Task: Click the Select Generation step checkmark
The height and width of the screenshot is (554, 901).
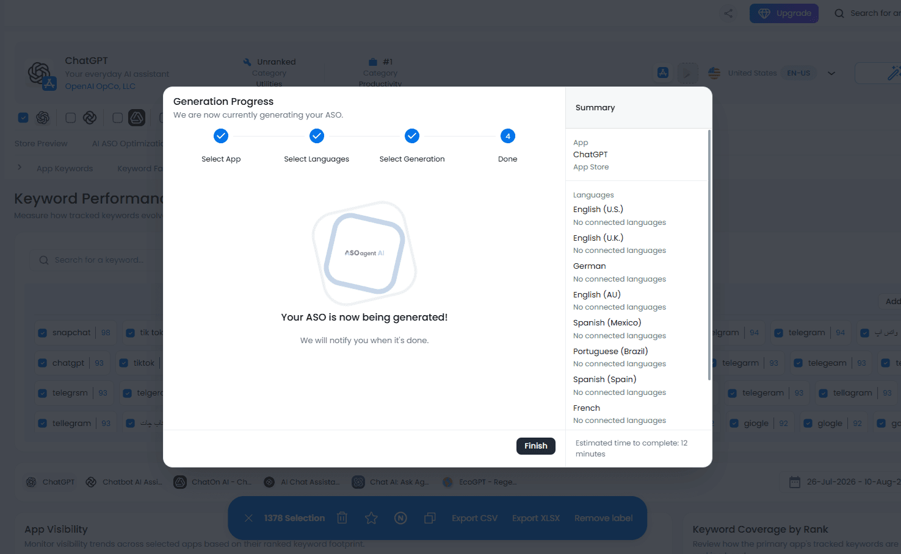Action: pos(412,136)
